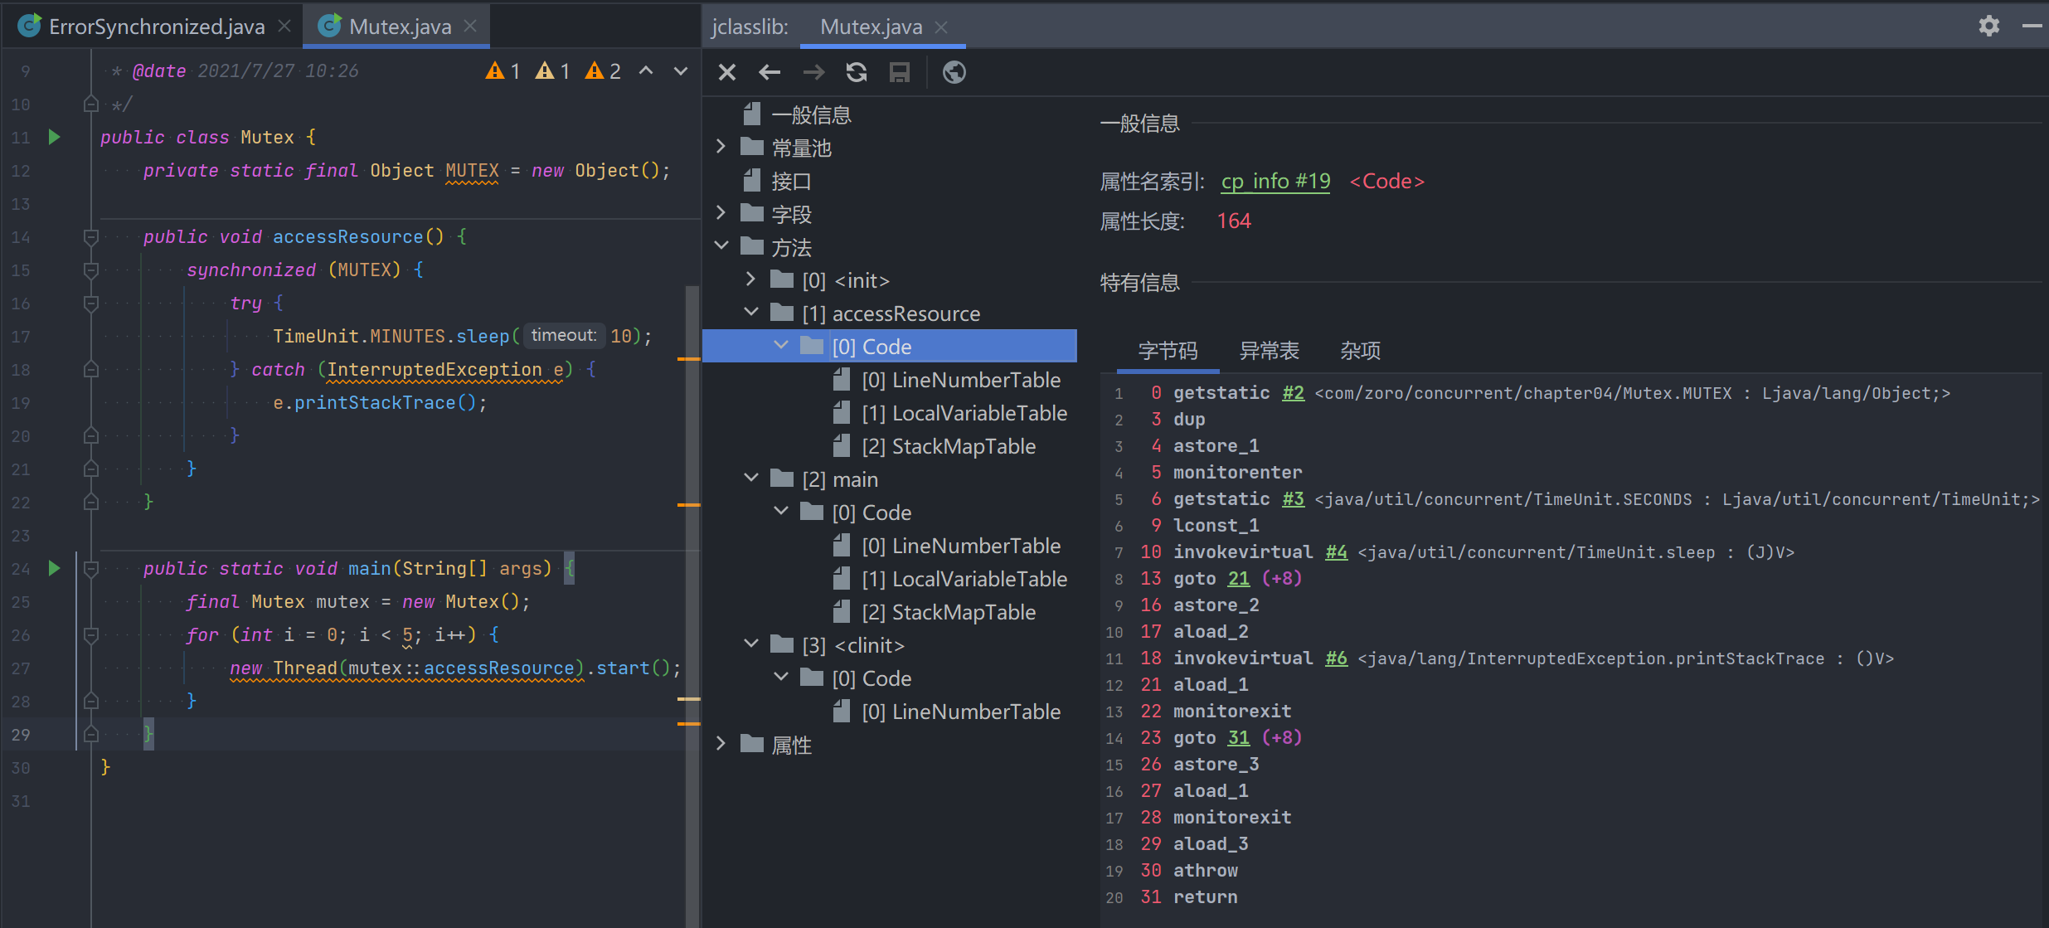This screenshot has height=928, width=2049.
Task: Switch to ErrorSynchronized.java editor tab
Action: tap(156, 27)
